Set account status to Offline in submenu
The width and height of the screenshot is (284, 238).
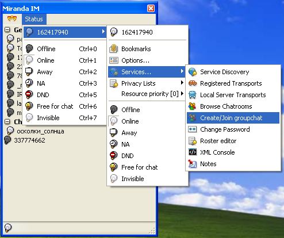pyautogui.click(x=148, y=110)
